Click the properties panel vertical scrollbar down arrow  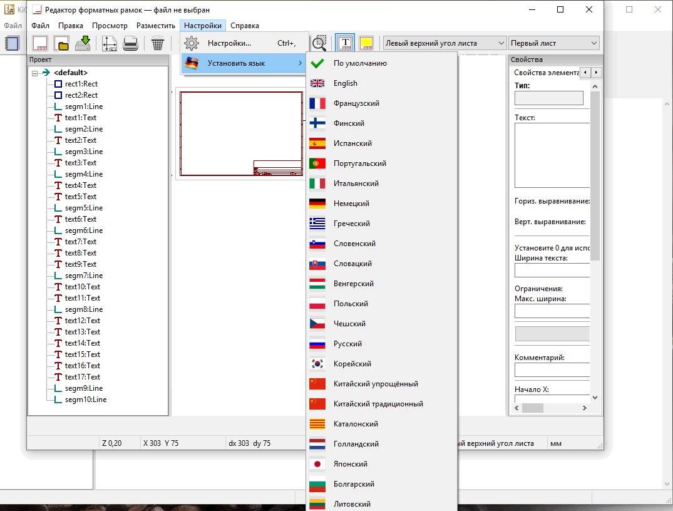click(595, 397)
